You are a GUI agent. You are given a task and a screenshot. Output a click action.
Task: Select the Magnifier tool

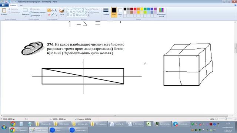pos(56,15)
